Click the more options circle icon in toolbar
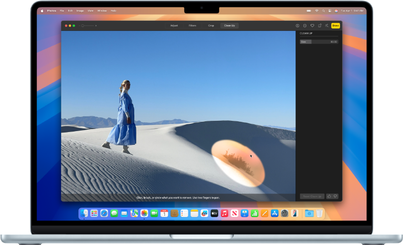Image resolution: width=403 pixels, height=245 pixels. 304,26
